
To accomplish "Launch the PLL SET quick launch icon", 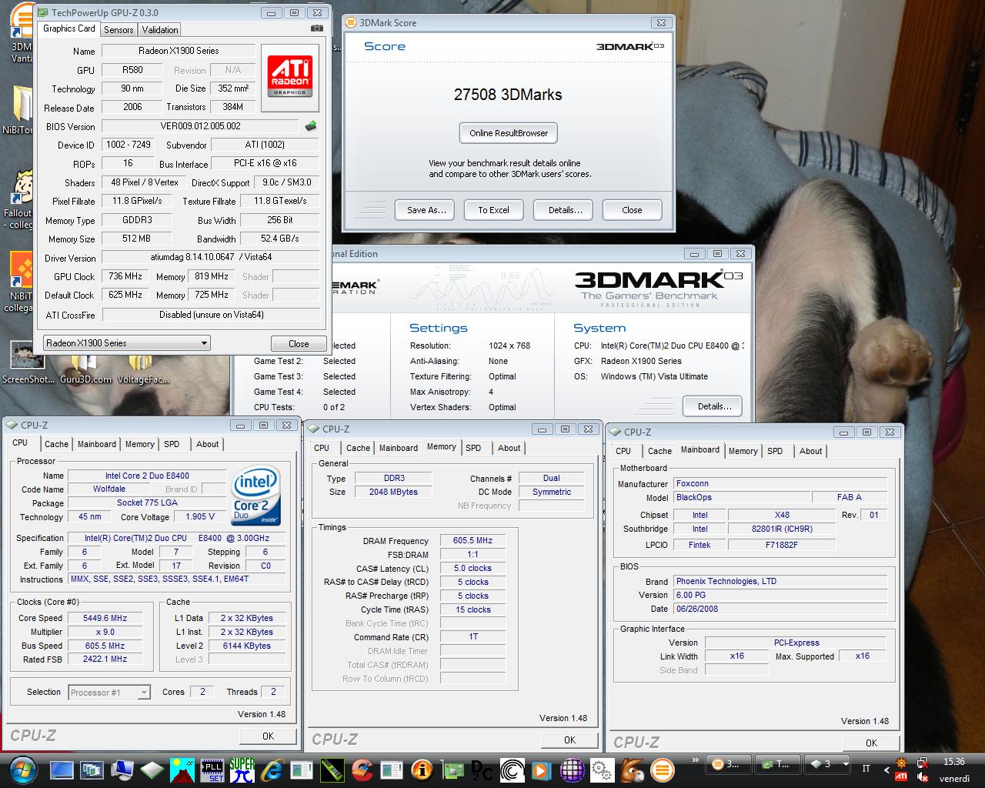I will [212, 770].
